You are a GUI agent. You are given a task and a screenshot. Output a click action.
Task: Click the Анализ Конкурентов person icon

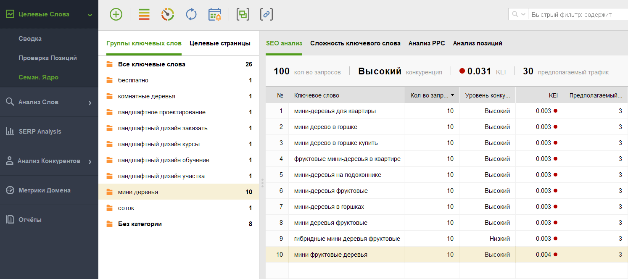coord(10,161)
